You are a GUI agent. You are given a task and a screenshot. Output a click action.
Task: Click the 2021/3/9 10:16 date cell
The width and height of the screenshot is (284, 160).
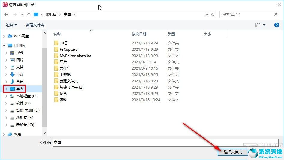tap(145, 68)
